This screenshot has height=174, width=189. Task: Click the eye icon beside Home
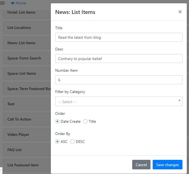click(13, 3)
